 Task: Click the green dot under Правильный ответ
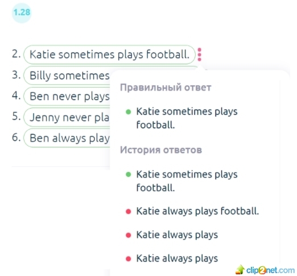129,112
